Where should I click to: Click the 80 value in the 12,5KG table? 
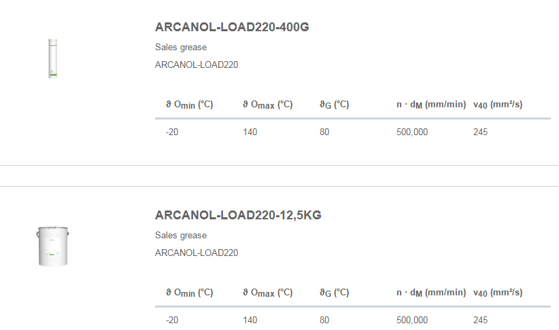pos(324,320)
